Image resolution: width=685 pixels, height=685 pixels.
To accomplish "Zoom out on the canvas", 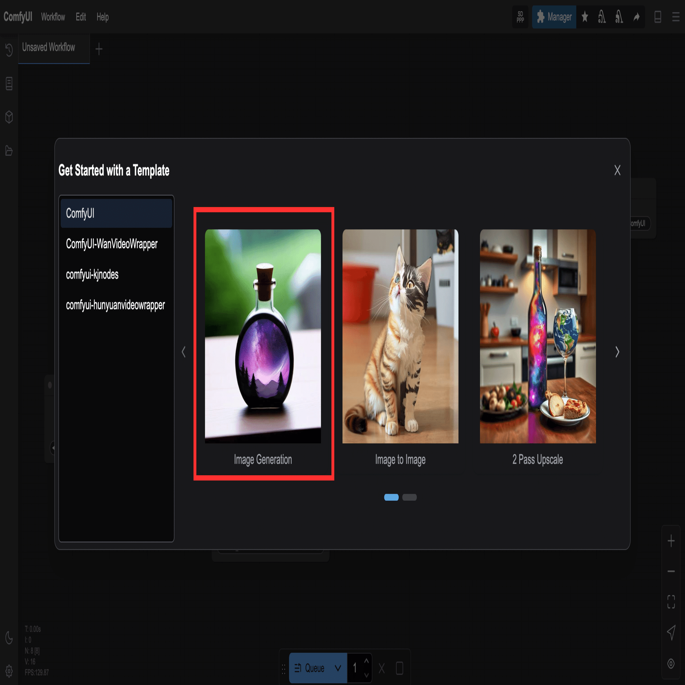I will coord(671,571).
